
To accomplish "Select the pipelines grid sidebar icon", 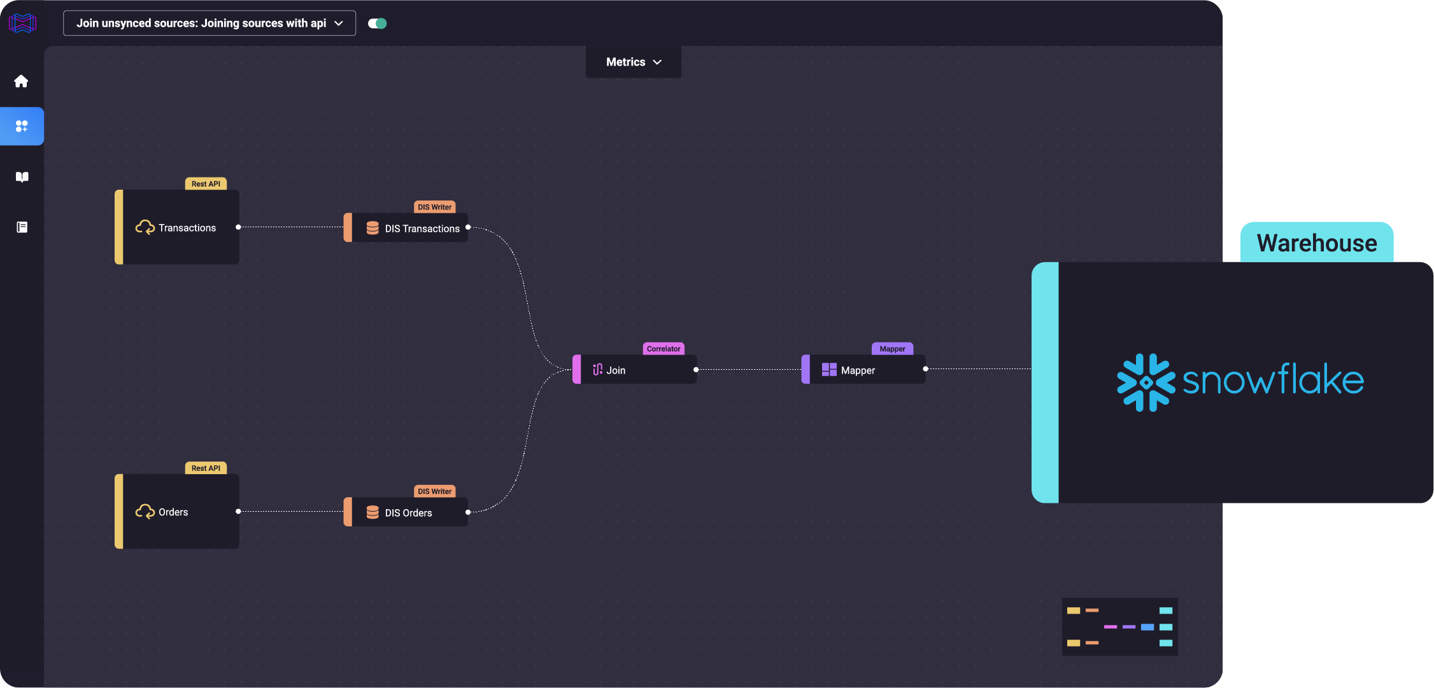I will pyautogui.click(x=22, y=126).
